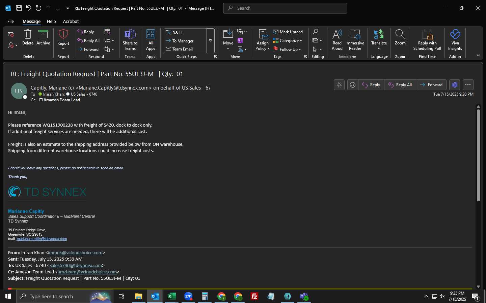The height and width of the screenshot is (303, 486).
Task: Go to next item down arrow in title bar
Action: [58, 8]
